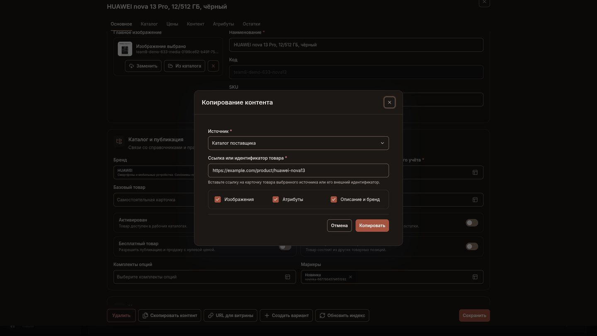Uncheck the Изображения checkbox
Image resolution: width=597 pixels, height=336 pixels.
click(x=218, y=200)
